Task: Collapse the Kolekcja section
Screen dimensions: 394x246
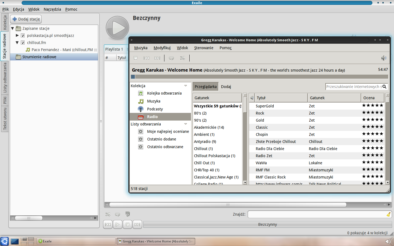Action: (x=186, y=86)
